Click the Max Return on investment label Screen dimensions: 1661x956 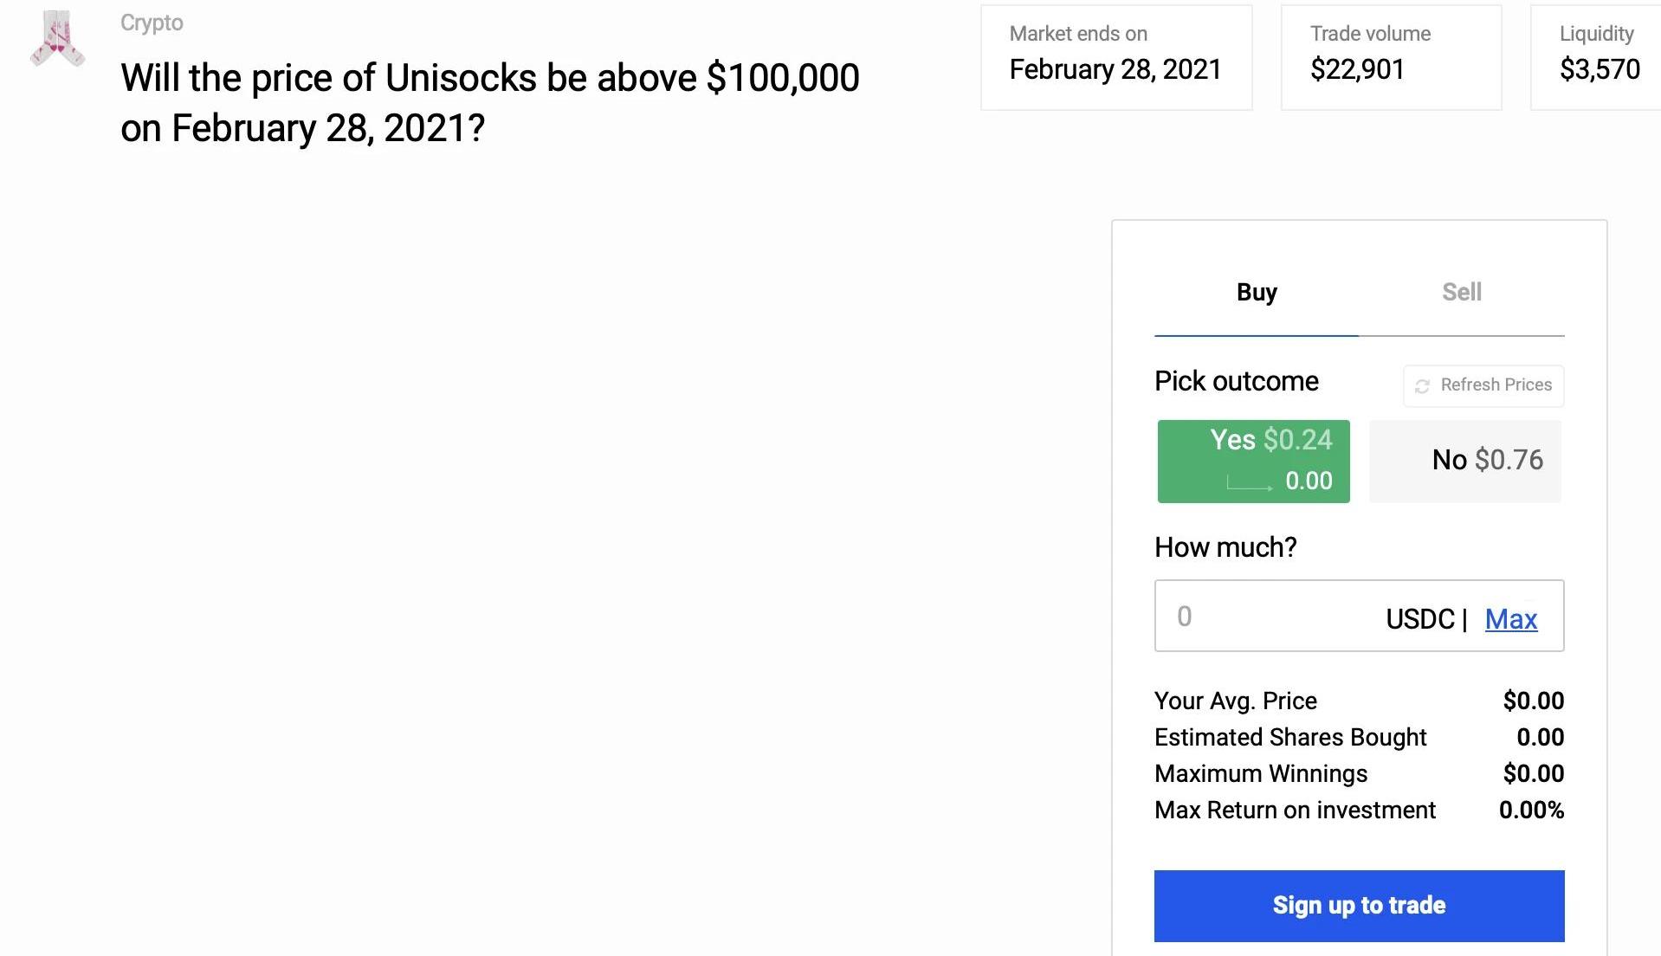coord(1295,810)
